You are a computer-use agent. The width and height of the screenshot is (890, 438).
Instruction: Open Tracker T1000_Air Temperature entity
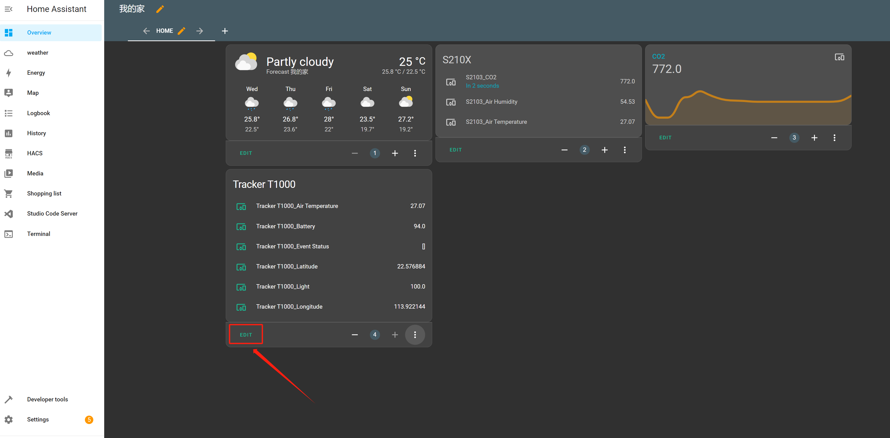329,206
